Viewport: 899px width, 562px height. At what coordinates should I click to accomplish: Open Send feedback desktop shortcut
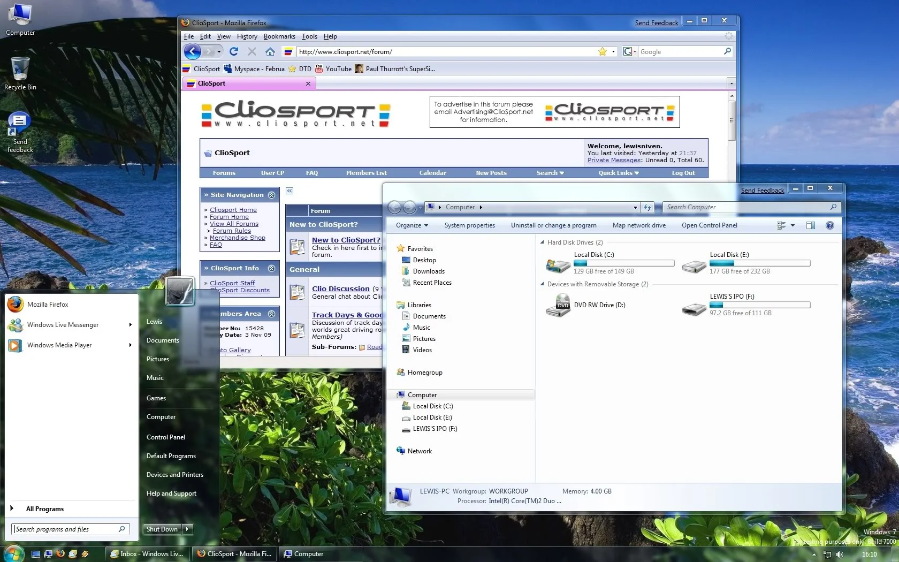point(20,133)
